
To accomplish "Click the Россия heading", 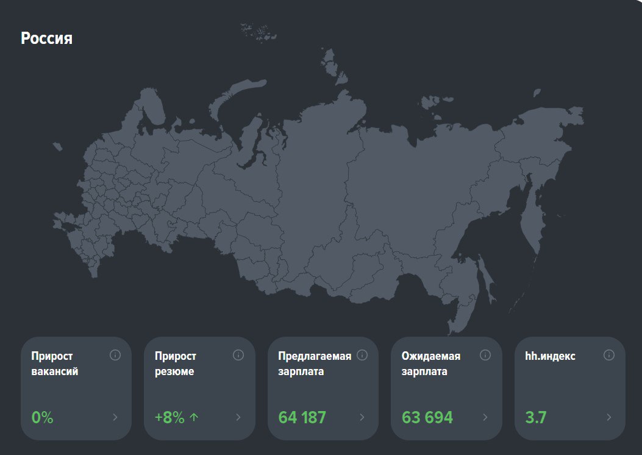I will (x=46, y=38).
